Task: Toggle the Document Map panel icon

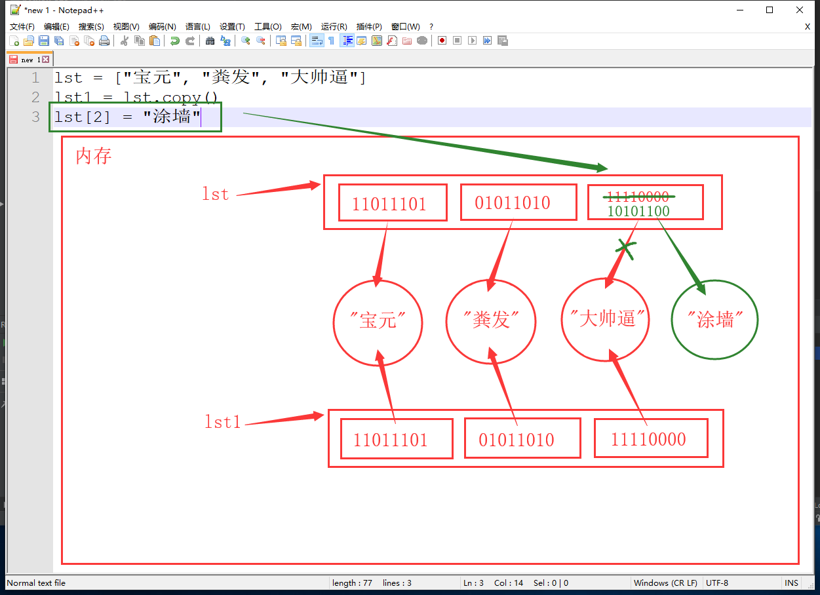Action: tap(377, 41)
